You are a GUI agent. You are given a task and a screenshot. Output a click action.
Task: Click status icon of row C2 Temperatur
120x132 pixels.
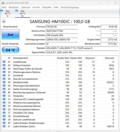(4, 96)
